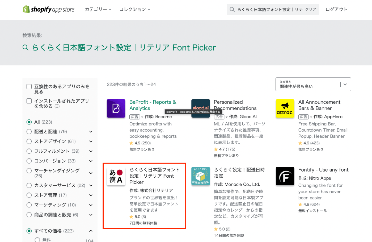Image resolution: width=372 pixels, height=242 pixels.
Task: Expand 配送と配達 subcategories chevron
Action: (91, 132)
